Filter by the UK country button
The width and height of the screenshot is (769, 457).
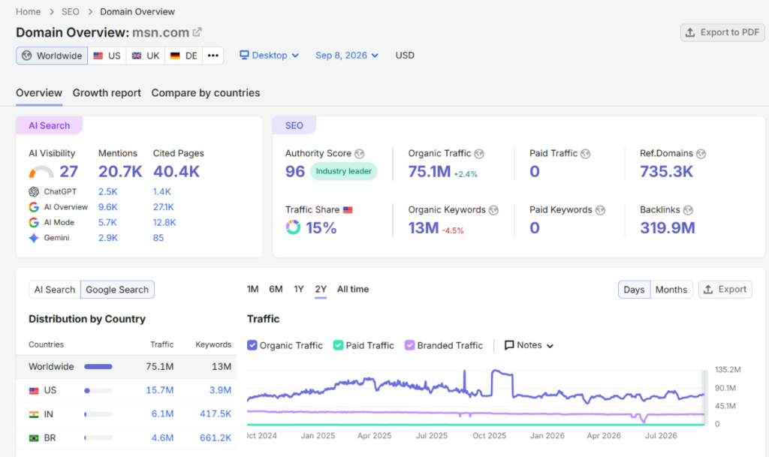click(146, 56)
